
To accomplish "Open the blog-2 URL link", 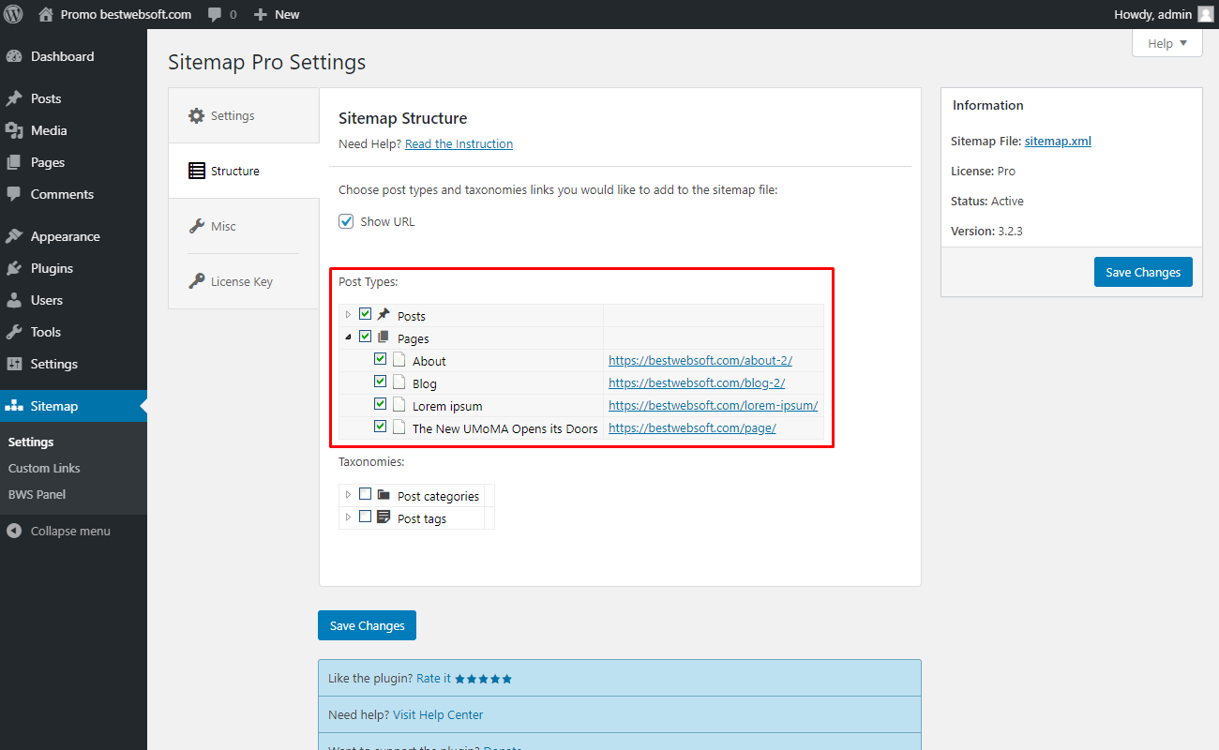I will click(x=697, y=383).
